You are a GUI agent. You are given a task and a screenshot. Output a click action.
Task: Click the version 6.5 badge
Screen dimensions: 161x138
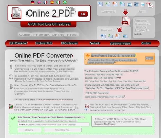coord(83,14)
